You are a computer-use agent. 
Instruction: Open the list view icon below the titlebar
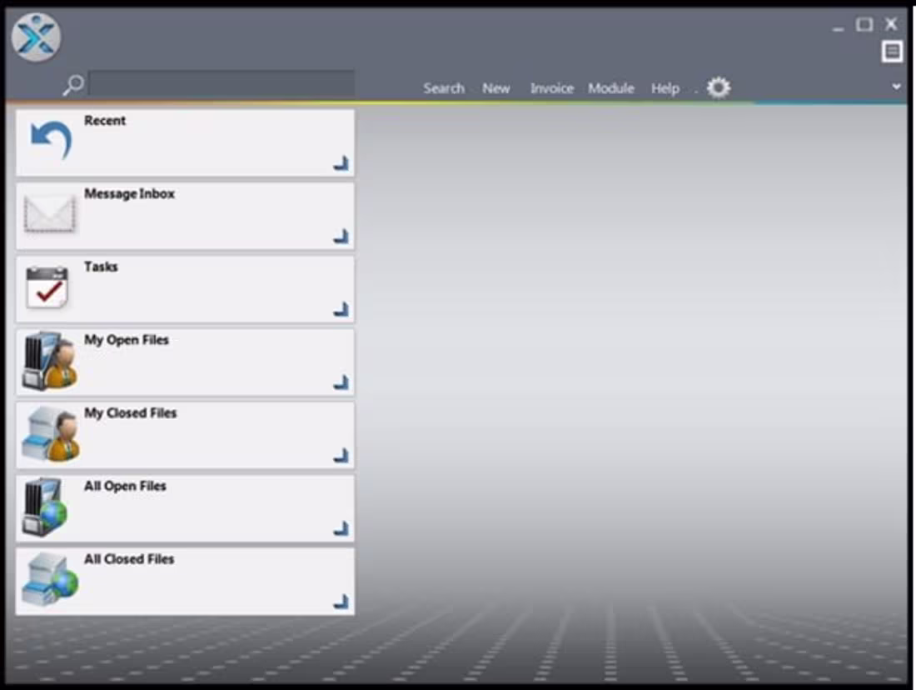click(892, 51)
